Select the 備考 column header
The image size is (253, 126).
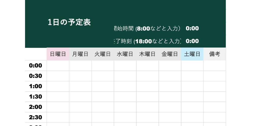pos(215,54)
